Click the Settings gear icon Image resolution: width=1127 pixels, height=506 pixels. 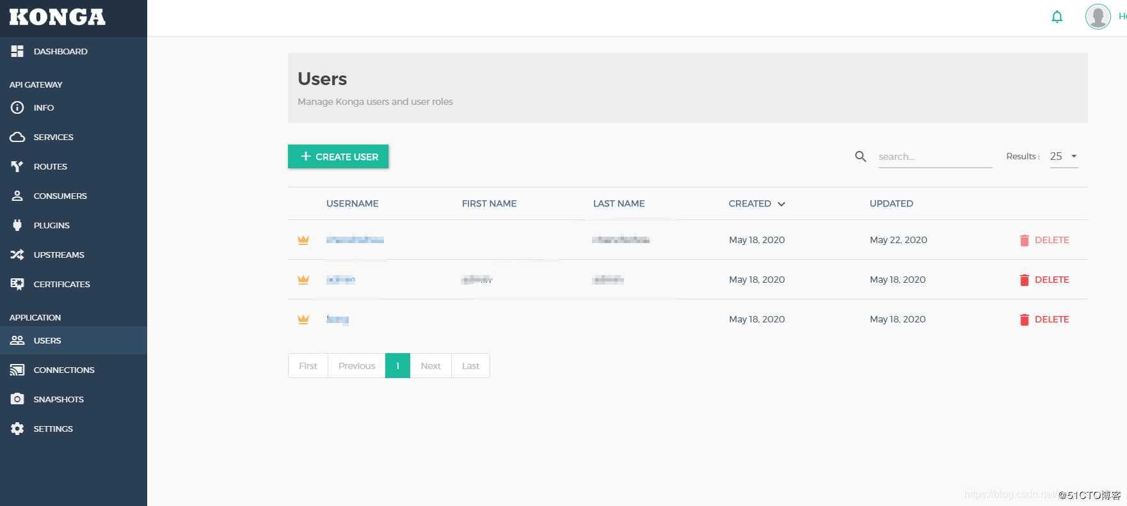[17, 429]
